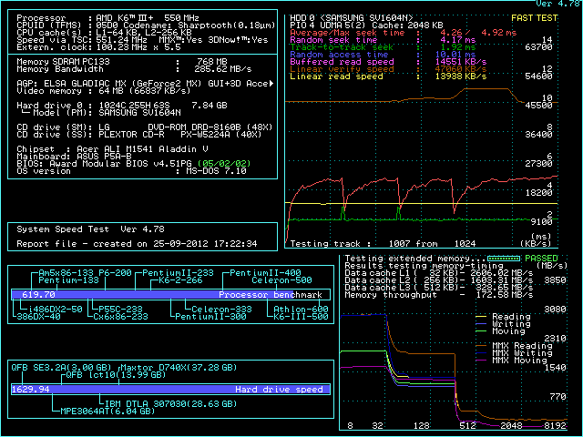The image size is (583, 437).
Task: Click the Data cache L2 1603.31 MB/s result
Action: click(x=439, y=280)
